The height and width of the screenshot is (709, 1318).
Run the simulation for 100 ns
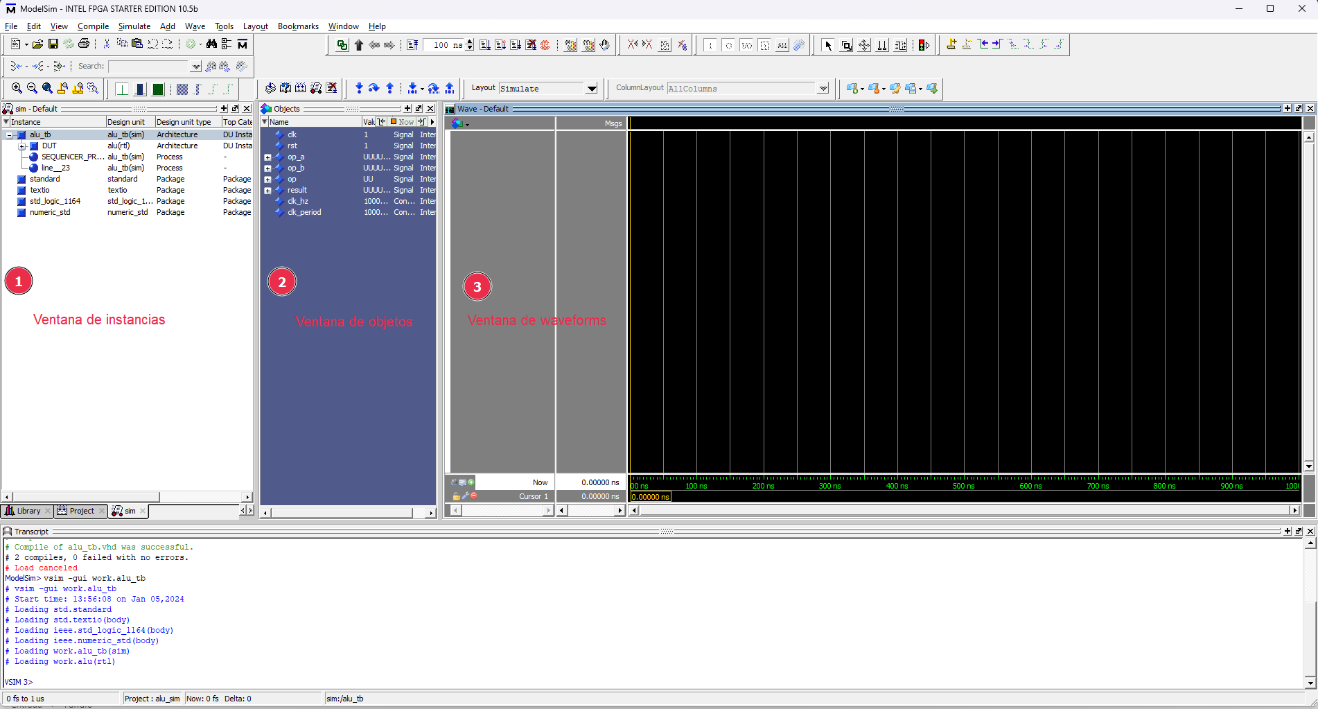click(x=484, y=44)
